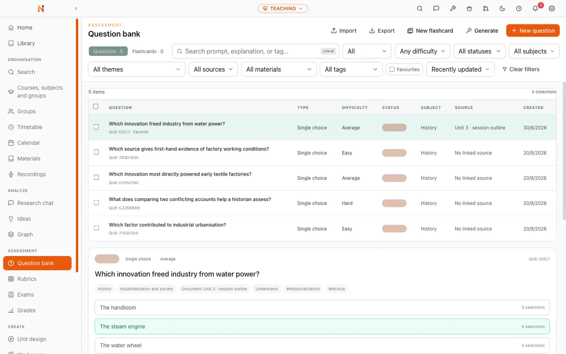This screenshot has width=566, height=354.
Task: Click the Export button
Action: 382,31
